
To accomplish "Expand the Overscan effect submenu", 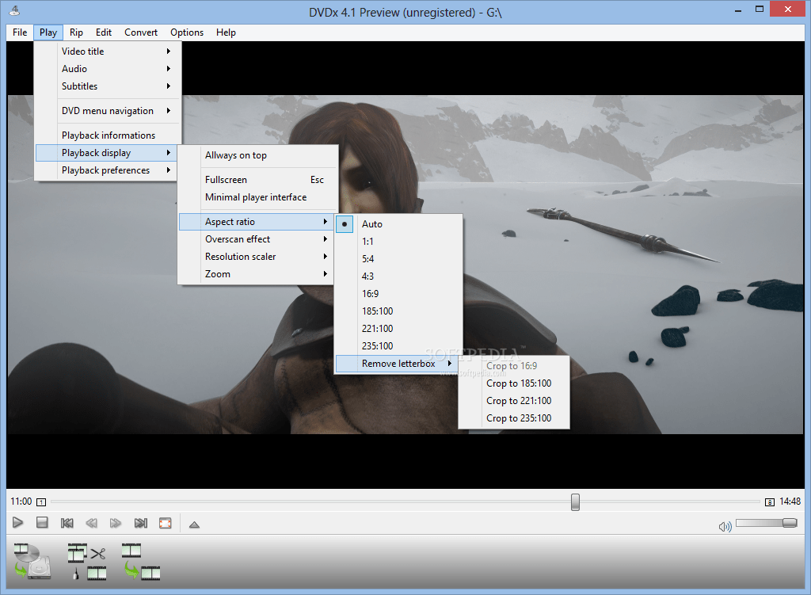I will (238, 238).
